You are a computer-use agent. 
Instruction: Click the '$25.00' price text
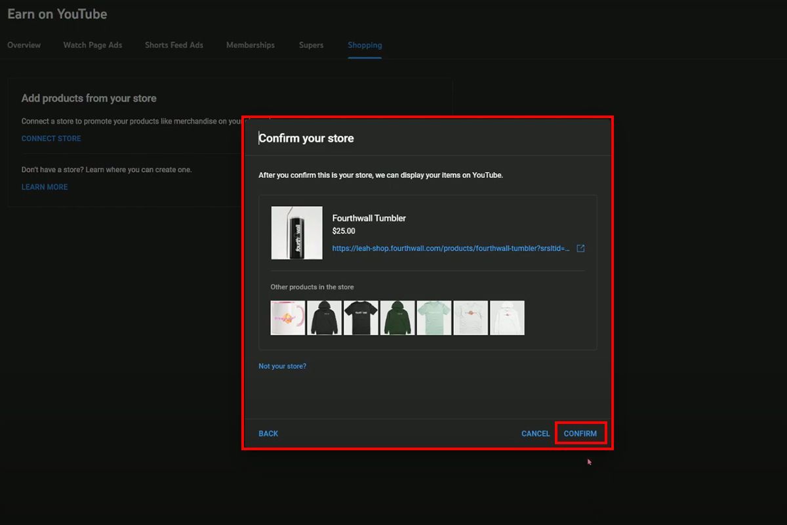[344, 231]
